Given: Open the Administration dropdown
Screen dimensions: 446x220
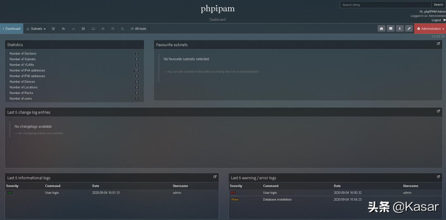Looking at the screenshot, I should pos(430,29).
